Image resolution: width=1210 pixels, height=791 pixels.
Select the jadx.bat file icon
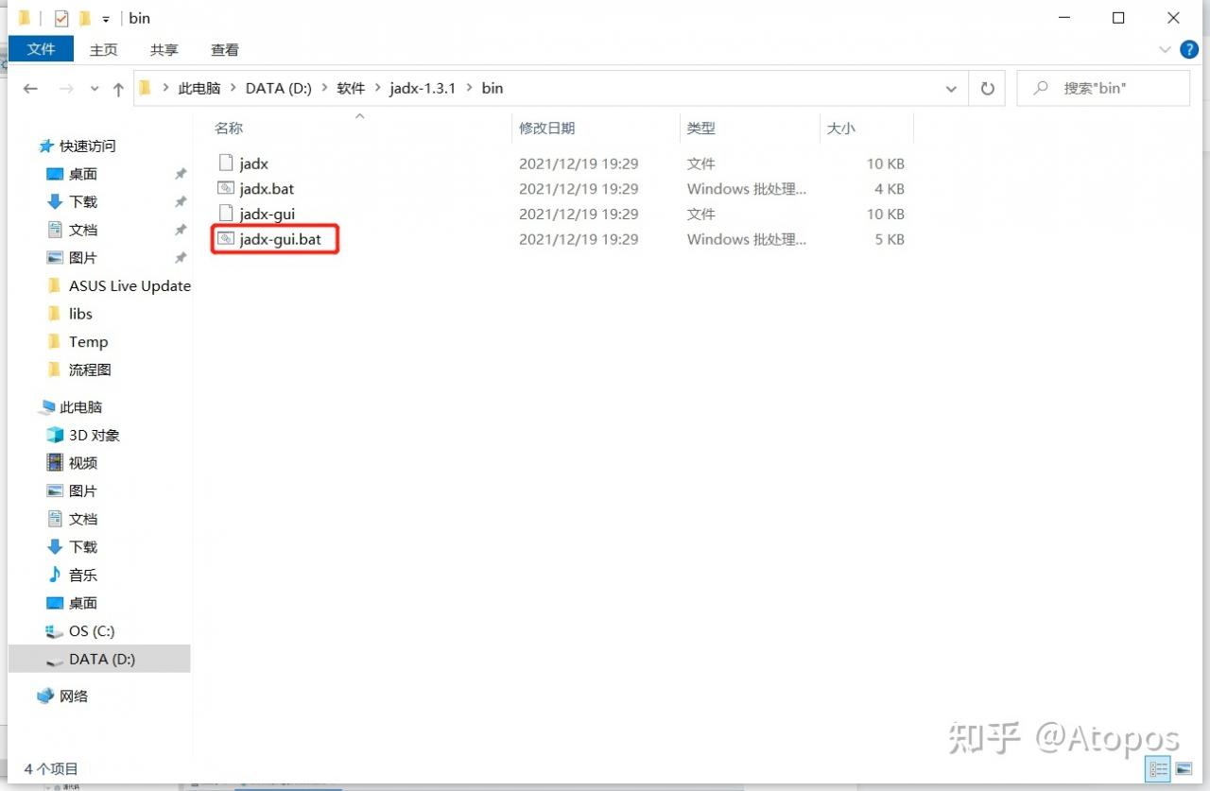(225, 189)
